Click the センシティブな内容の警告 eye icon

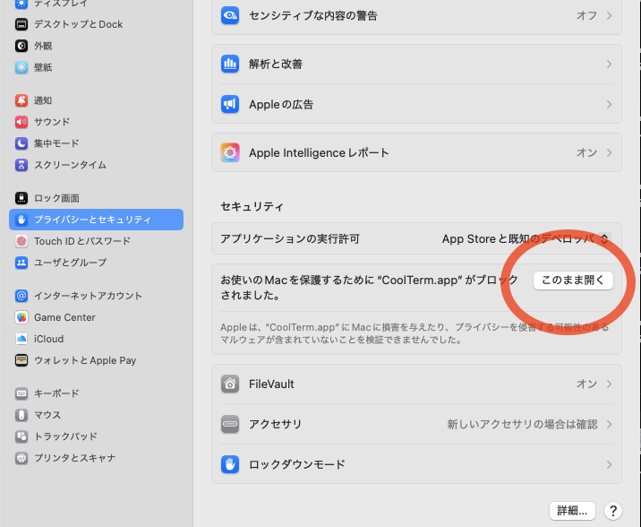click(x=230, y=15)
